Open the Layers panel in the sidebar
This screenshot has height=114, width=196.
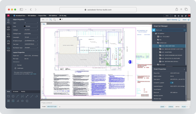[x=8, y=28]
